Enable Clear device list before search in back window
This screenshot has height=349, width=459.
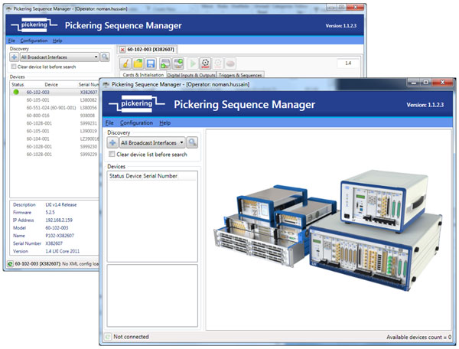[14, 67]
